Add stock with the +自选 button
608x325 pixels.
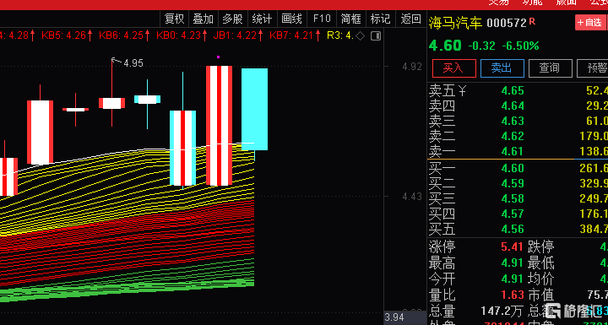[x=589, y=23]
